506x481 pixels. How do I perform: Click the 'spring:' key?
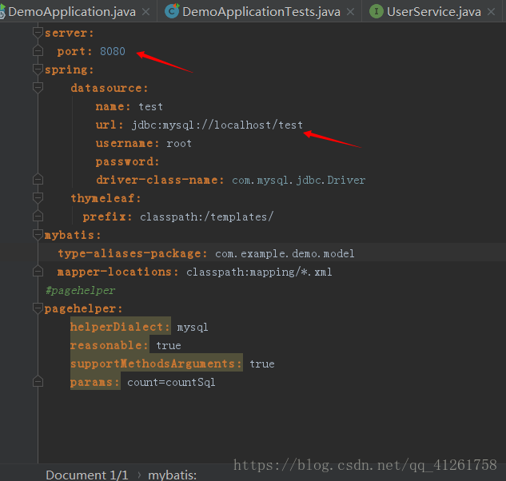click(69, 70)
